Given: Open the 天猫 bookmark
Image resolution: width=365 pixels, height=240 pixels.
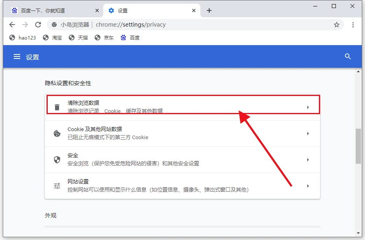Looking at the screenshot, I should point(78,38).
